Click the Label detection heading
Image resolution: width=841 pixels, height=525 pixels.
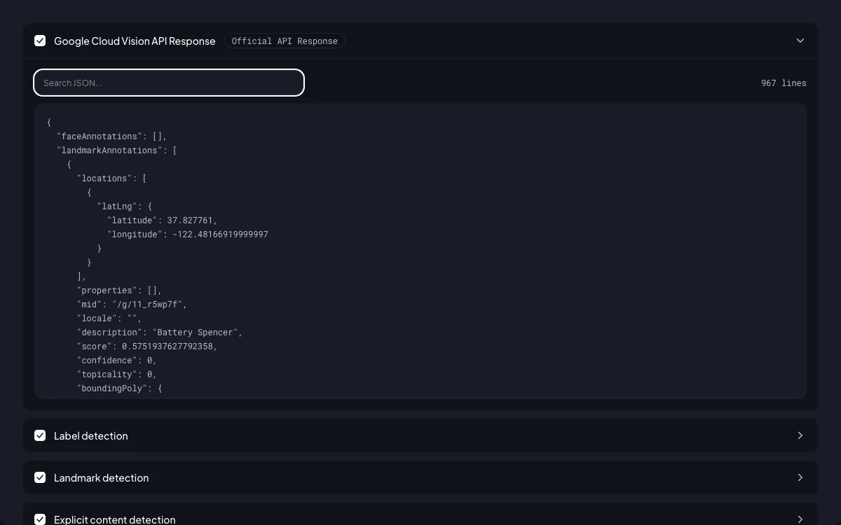pos(91,436)
